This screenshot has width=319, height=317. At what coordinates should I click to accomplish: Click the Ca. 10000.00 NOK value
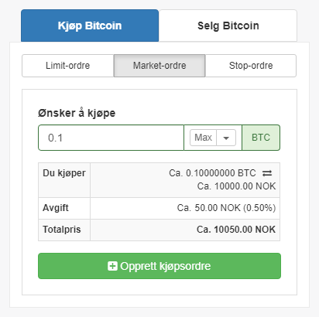[x=236, y=186]
